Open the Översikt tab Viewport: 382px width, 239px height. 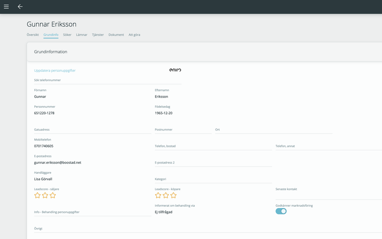click(x=33, y=34)
